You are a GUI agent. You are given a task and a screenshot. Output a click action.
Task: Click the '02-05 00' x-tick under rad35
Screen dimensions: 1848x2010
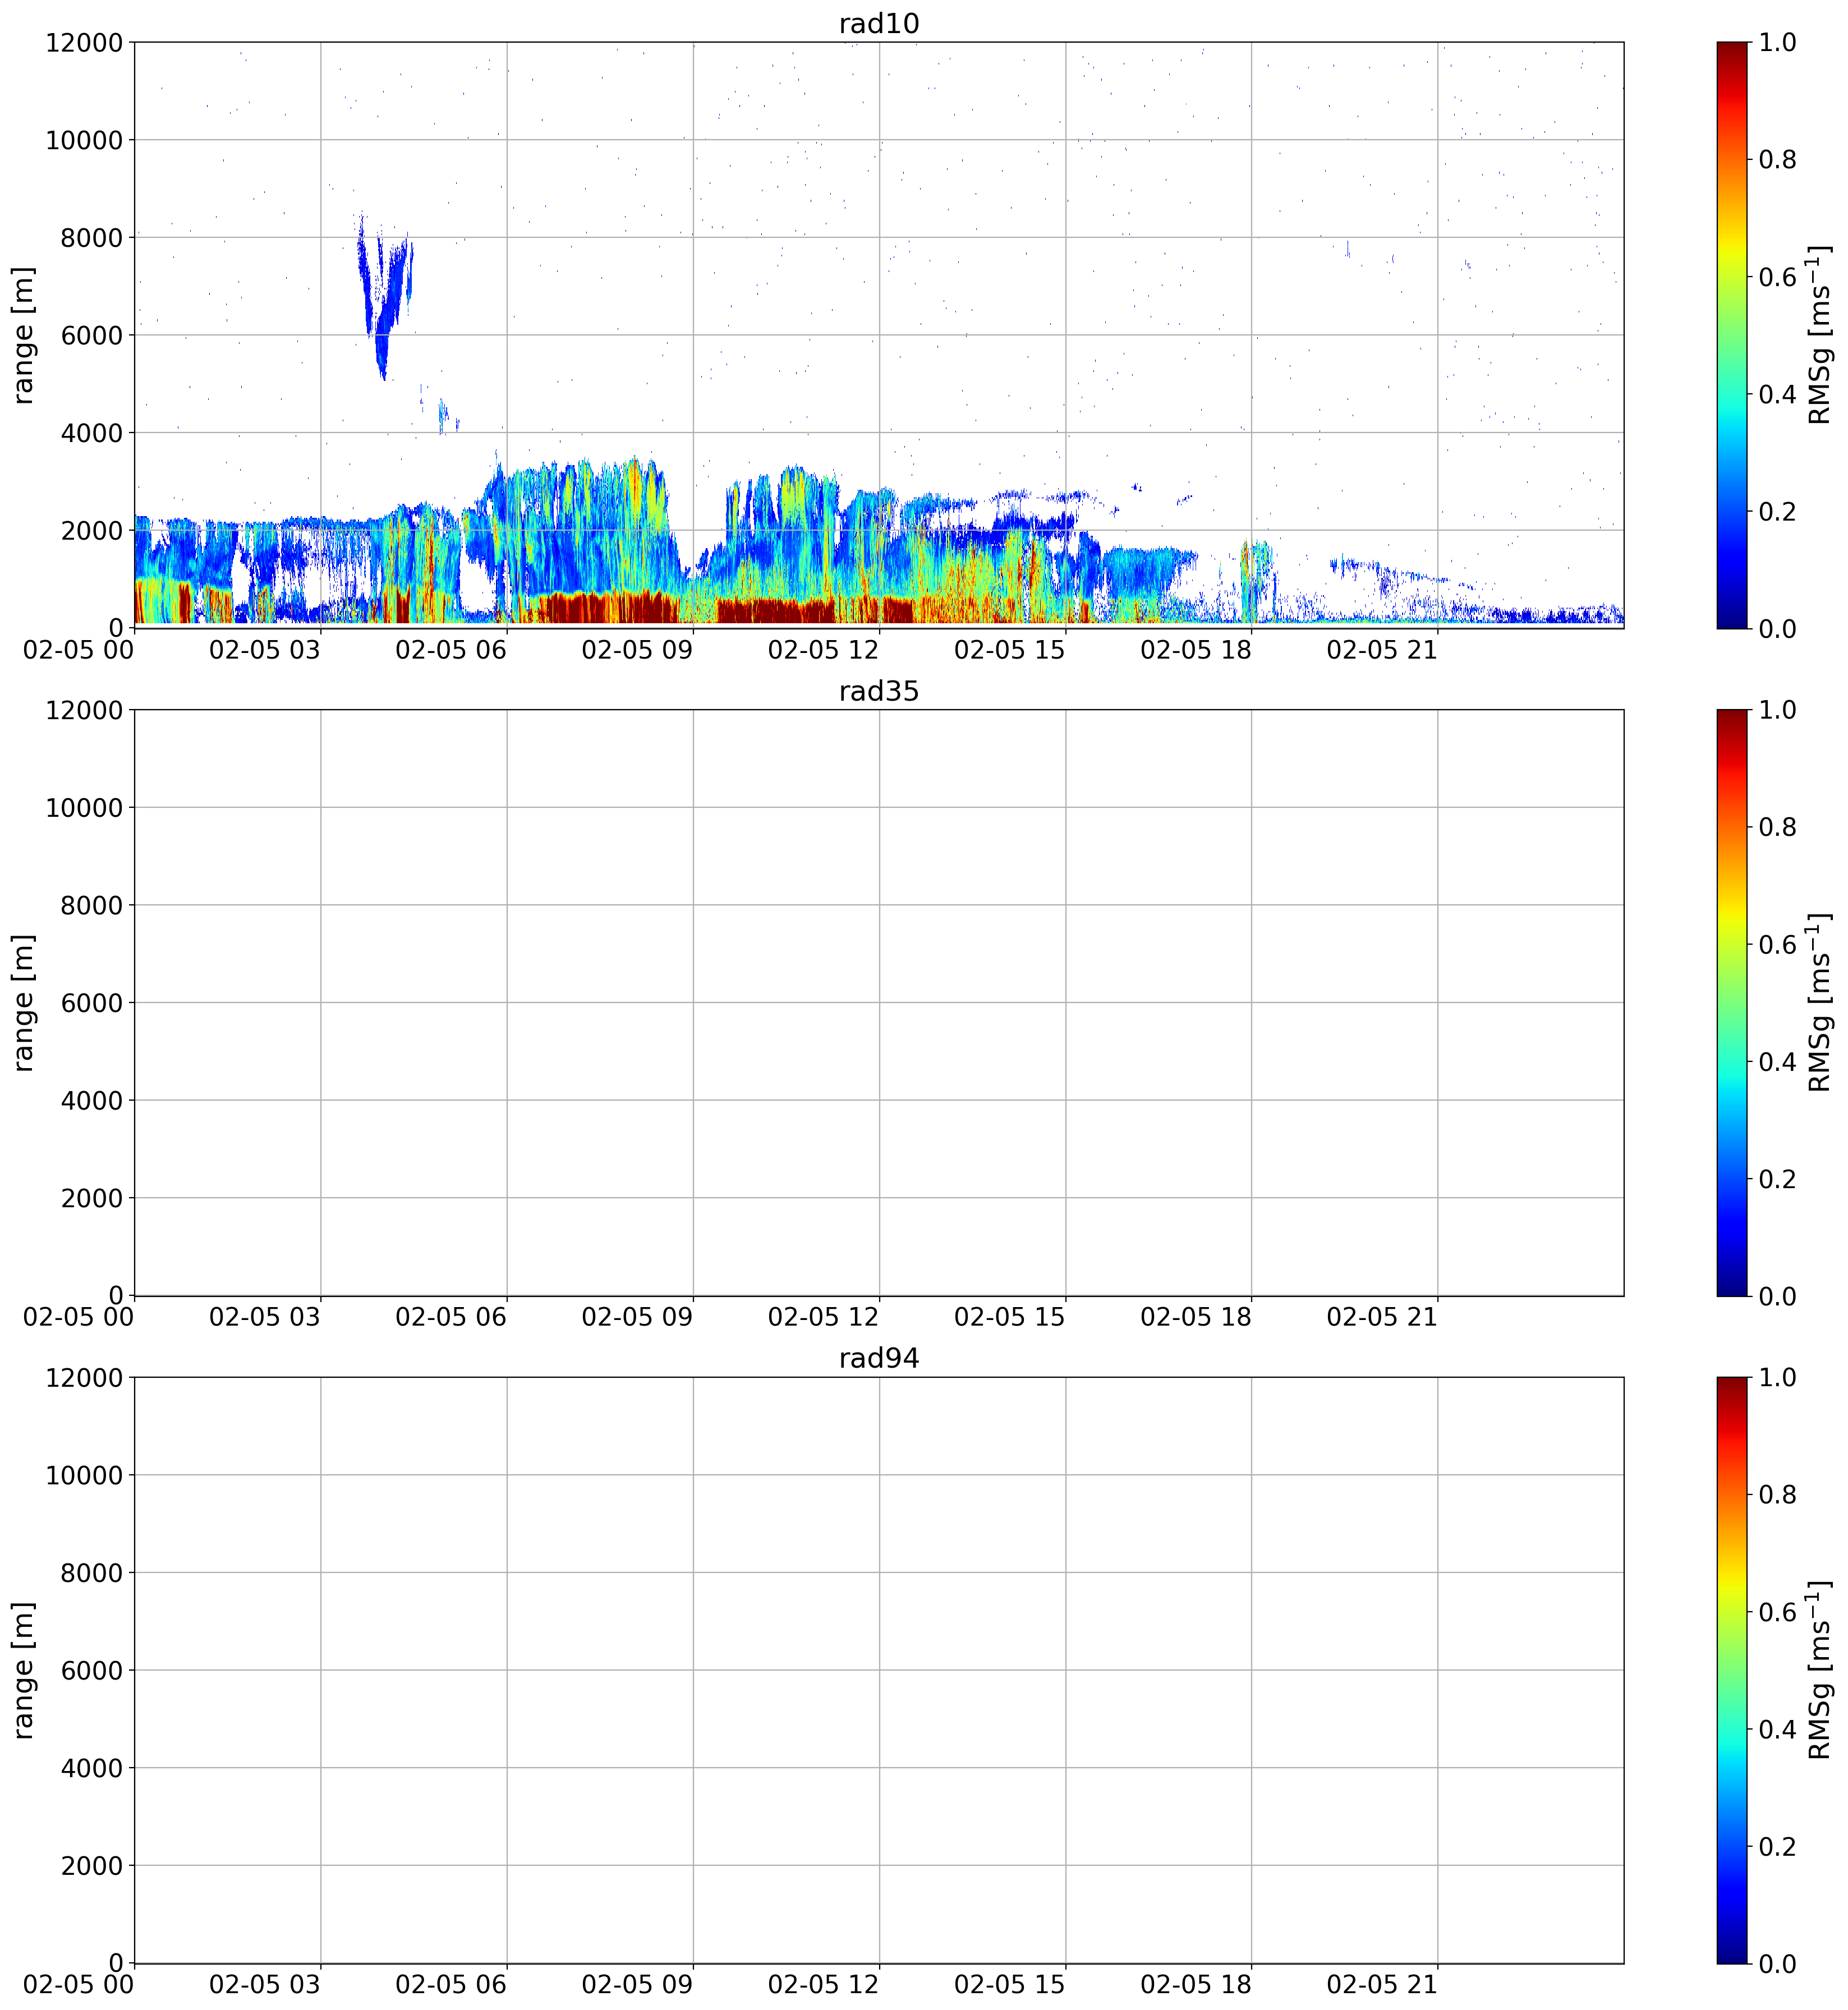tap(79, 1317)
